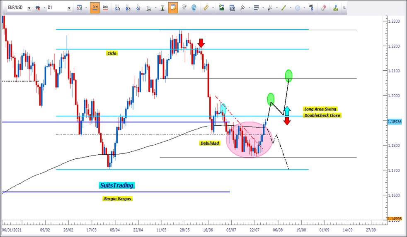Expand the chart type dropdown arrow
Image resolution: width=407 pixels, height=237 pixels.
pos(85,8)
